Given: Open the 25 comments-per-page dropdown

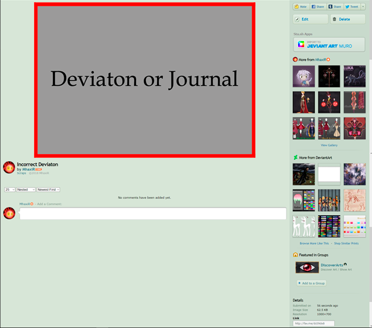Looking at the screenshot, I should coord(10,190).
